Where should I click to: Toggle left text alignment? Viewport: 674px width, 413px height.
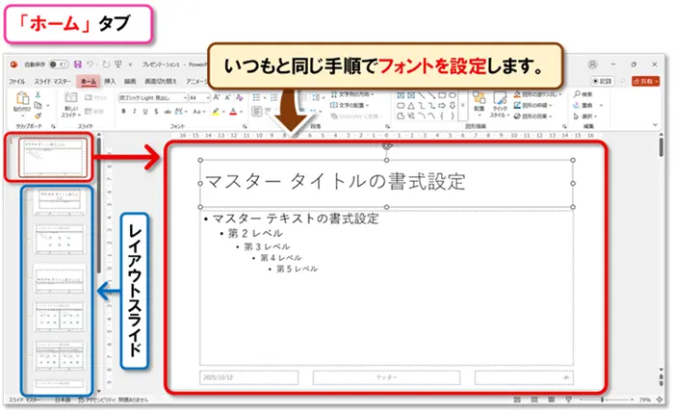(257, 112)
